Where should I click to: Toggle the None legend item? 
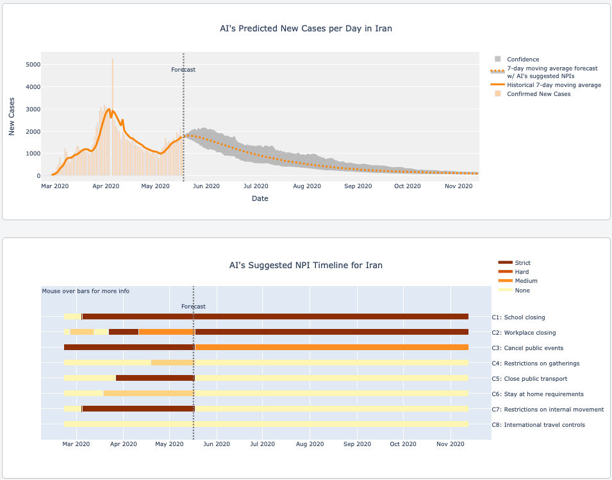(522, 291)
